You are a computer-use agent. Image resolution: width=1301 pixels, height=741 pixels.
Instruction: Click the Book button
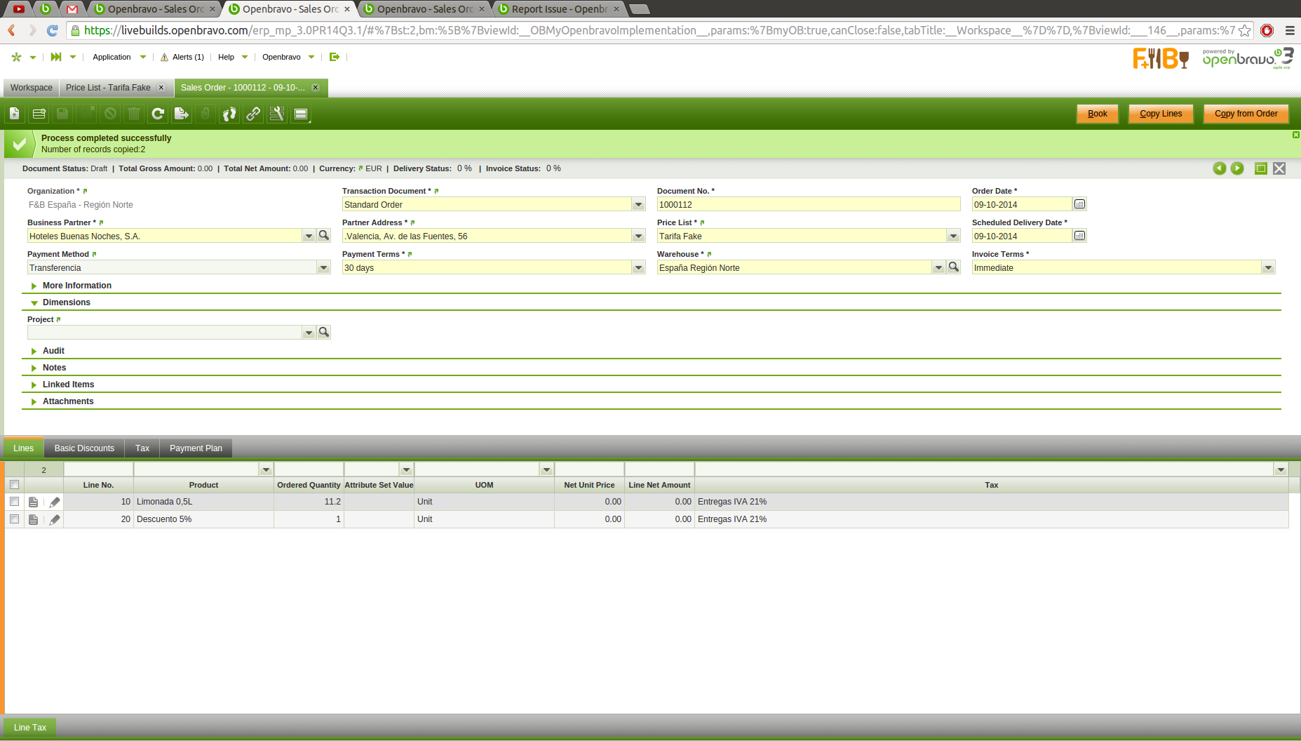tap(1097, 114)
